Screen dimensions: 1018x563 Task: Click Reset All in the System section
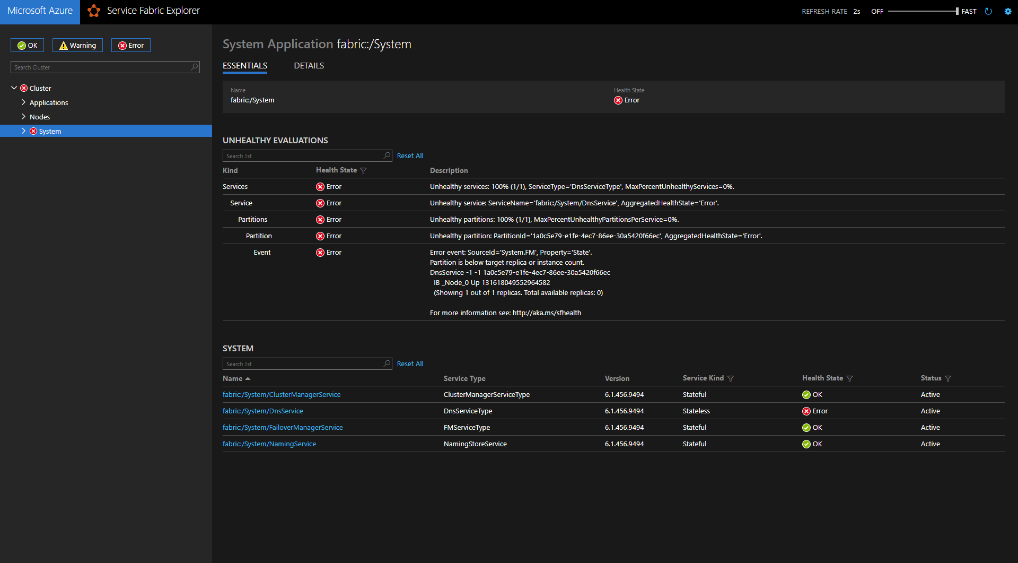(x=410, y=363)
